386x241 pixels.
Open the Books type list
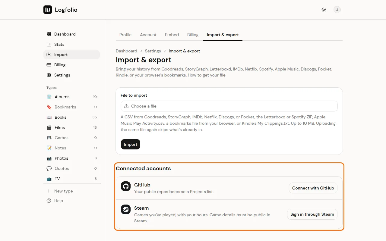coord(72,117)
